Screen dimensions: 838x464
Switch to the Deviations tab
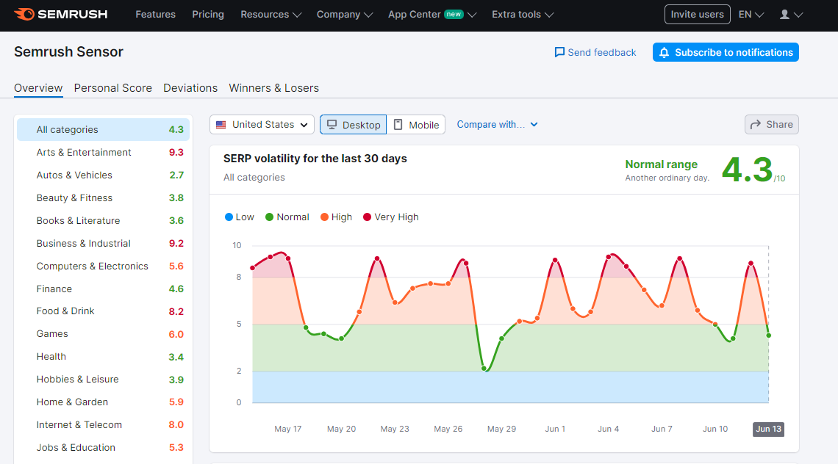(x=190, y=88)
